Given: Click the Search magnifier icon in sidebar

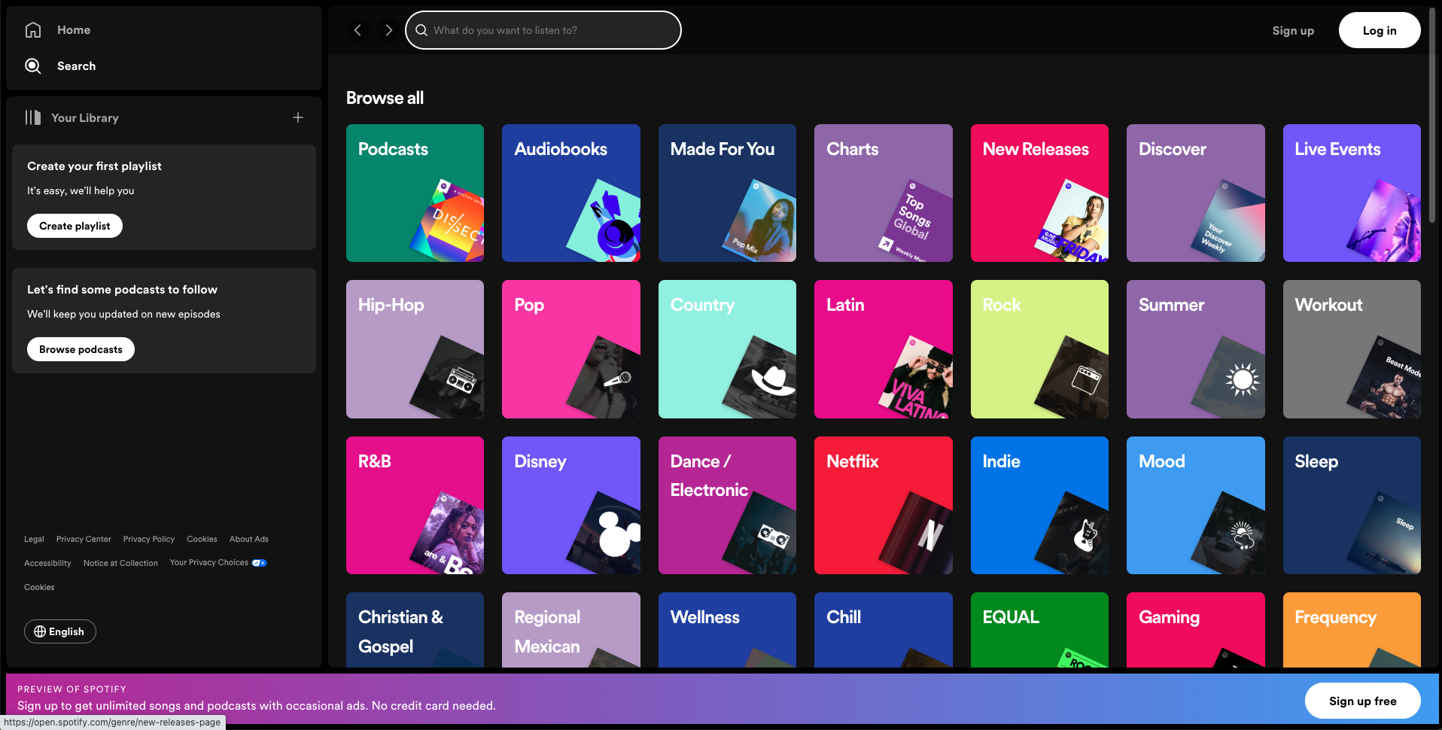Looking at the screenshot, I should click(x=33, y=66).
